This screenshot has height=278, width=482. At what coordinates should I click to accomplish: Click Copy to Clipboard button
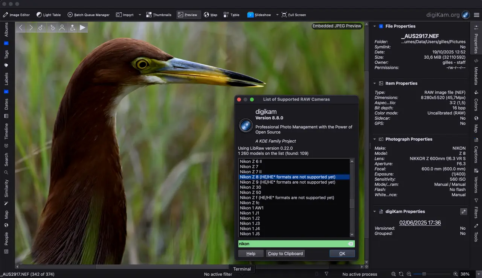(285, 254)
